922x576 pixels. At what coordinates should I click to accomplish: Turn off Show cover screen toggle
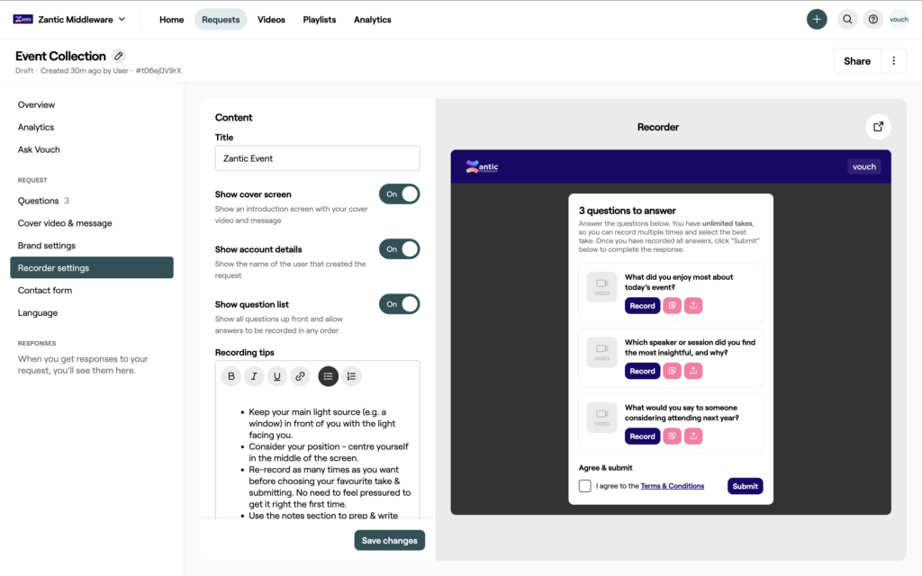(x=399, y=194)
